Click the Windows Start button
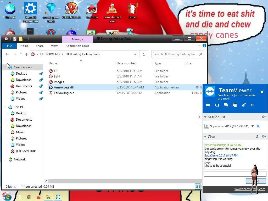 coord(7,197)
